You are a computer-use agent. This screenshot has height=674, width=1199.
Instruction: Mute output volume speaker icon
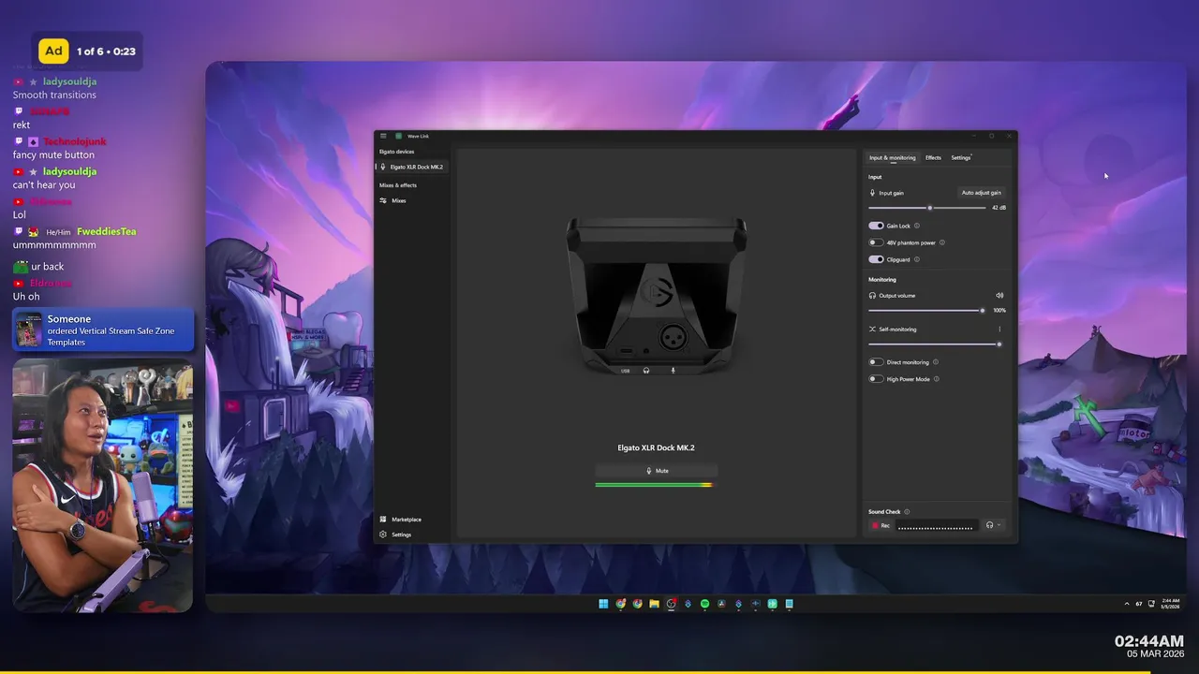[999, 296]
